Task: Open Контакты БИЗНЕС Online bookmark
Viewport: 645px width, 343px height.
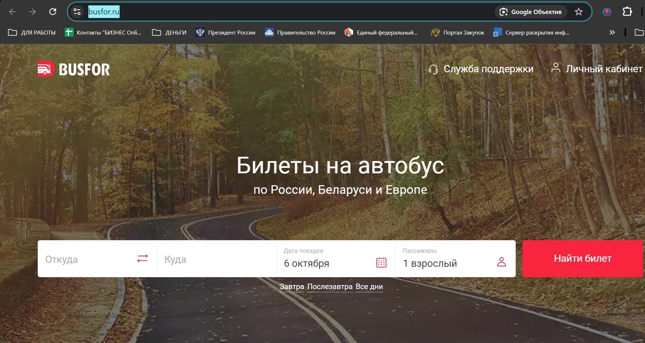Action: [103, 32]
